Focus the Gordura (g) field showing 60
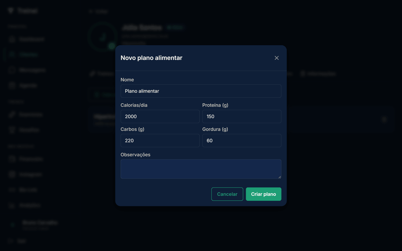The width and height of the screenshot is (402, 251). [x=242, y=141]
